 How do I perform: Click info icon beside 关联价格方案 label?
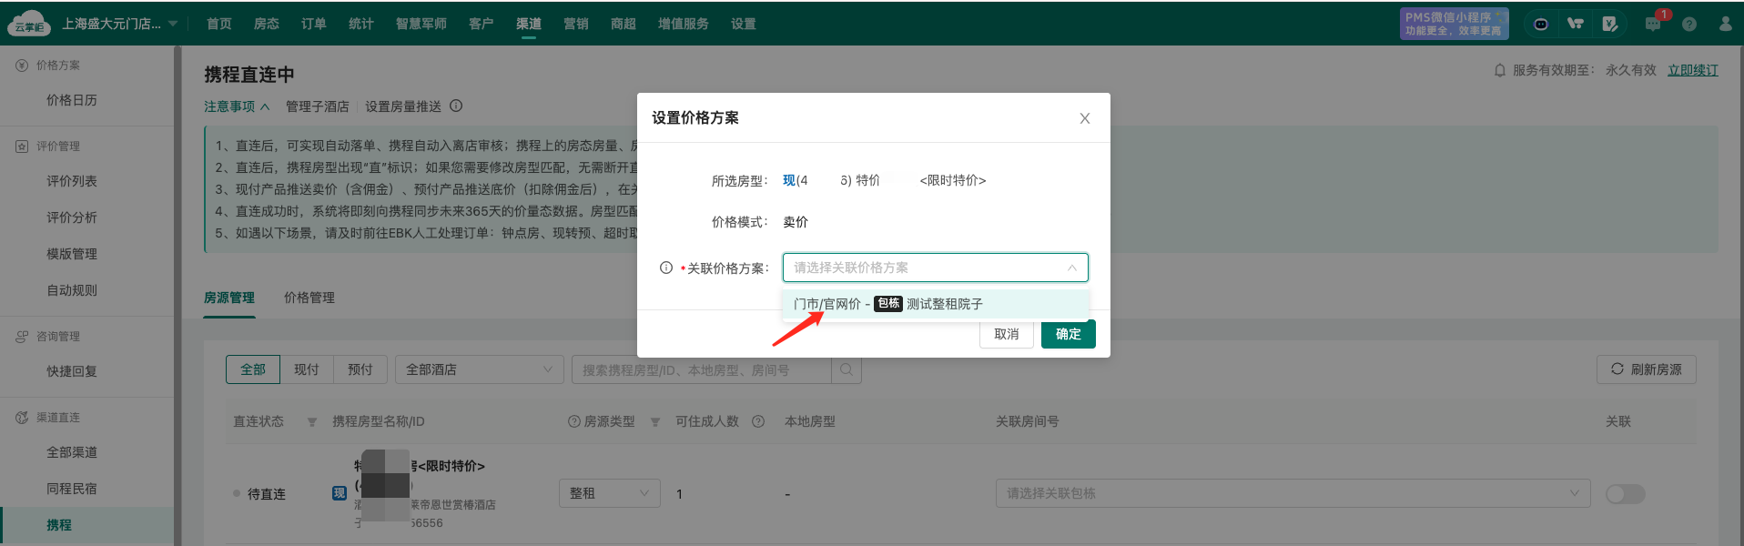[x=666, y=268]
